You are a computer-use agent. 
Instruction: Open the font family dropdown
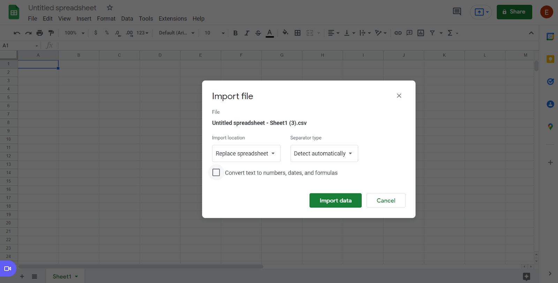coord(176,33)
